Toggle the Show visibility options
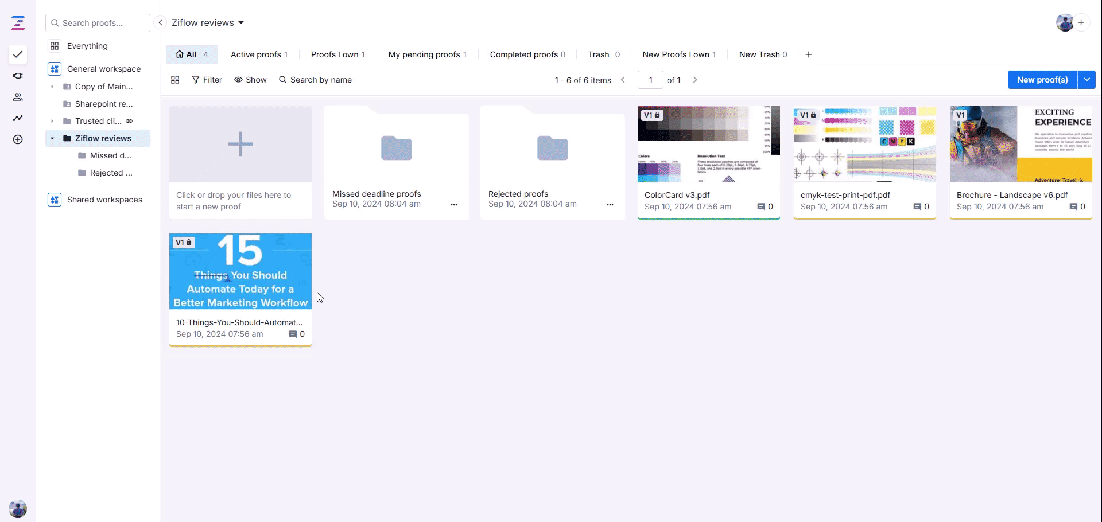The width and height of the screenshot is (1102, 522). (250, 80)
